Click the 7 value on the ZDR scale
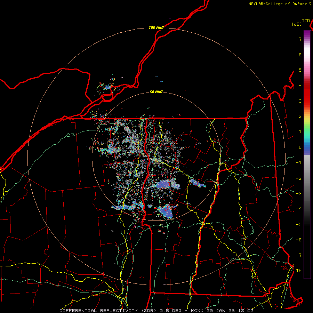The width and height of the screenshot is (313, 313). tap(300, 39)
